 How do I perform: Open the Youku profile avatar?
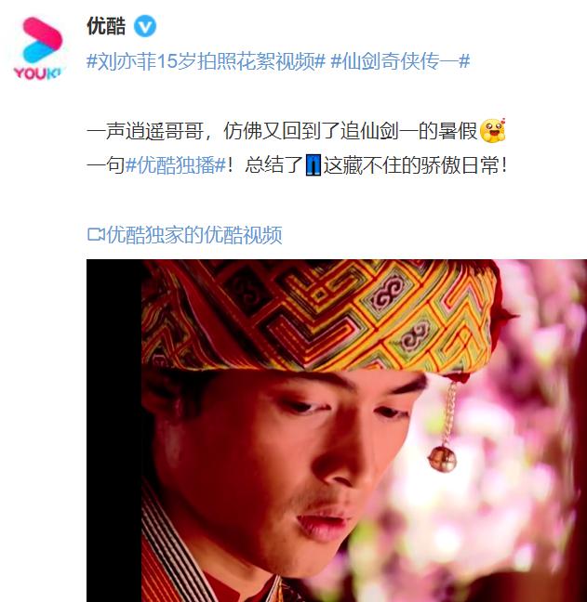tap(37, 48)
